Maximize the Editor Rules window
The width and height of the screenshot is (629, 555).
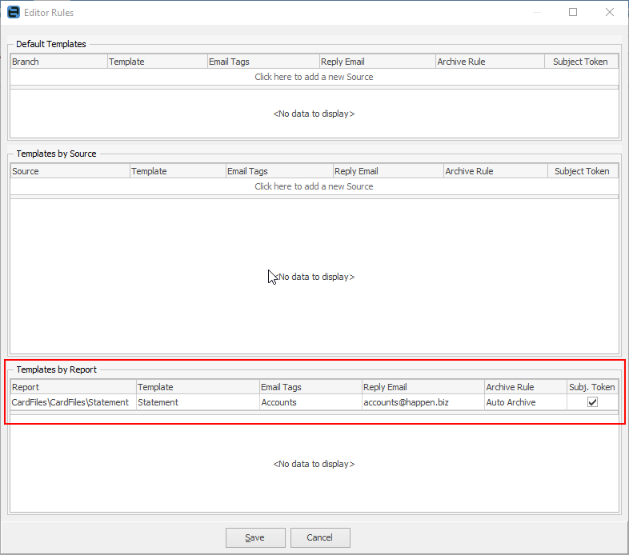[x=573, y=13]
